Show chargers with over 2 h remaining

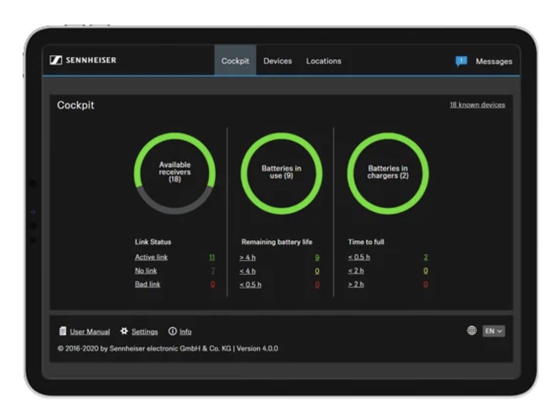[x=356, y=284]
